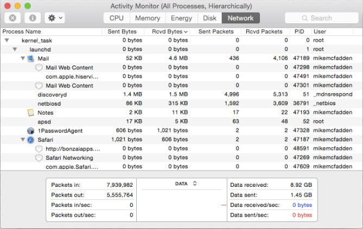
Task: Sort by Sent Bytes column
Action: pos(123,31)
